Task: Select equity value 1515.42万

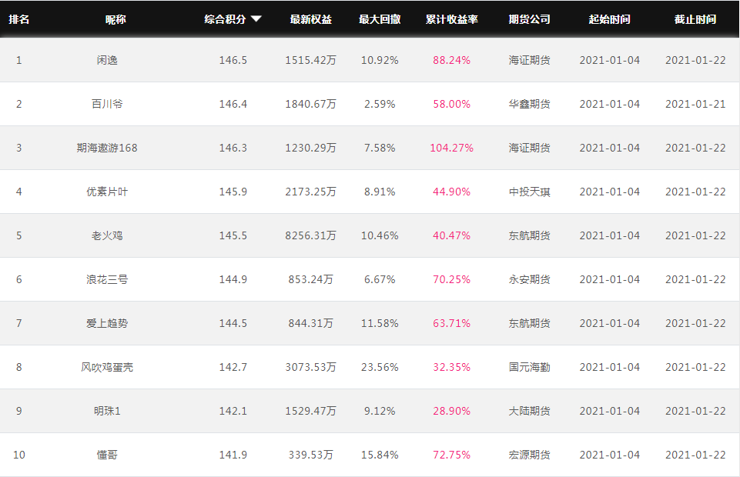Action: (x=310, y=60)
